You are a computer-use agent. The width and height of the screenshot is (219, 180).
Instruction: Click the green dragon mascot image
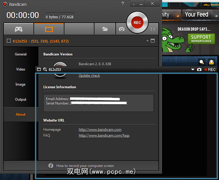[x=173, y=40]
